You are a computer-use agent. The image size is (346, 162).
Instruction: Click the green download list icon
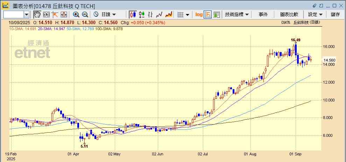217,15
